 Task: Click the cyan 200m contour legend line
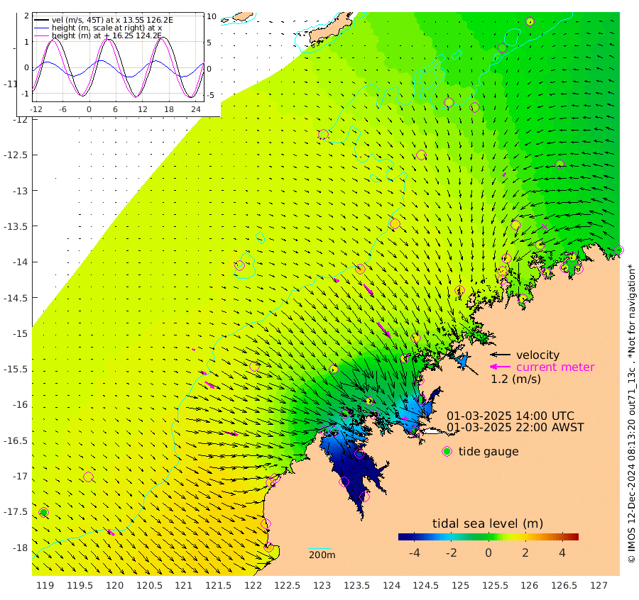tap(320, 549)
